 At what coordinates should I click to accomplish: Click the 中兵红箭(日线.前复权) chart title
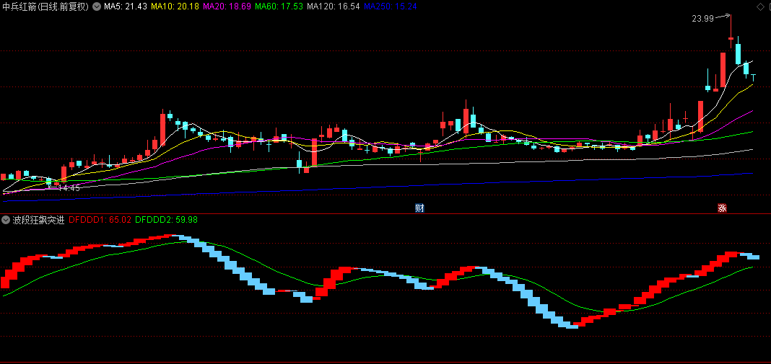pyautogui.click(x=45, y=6)
